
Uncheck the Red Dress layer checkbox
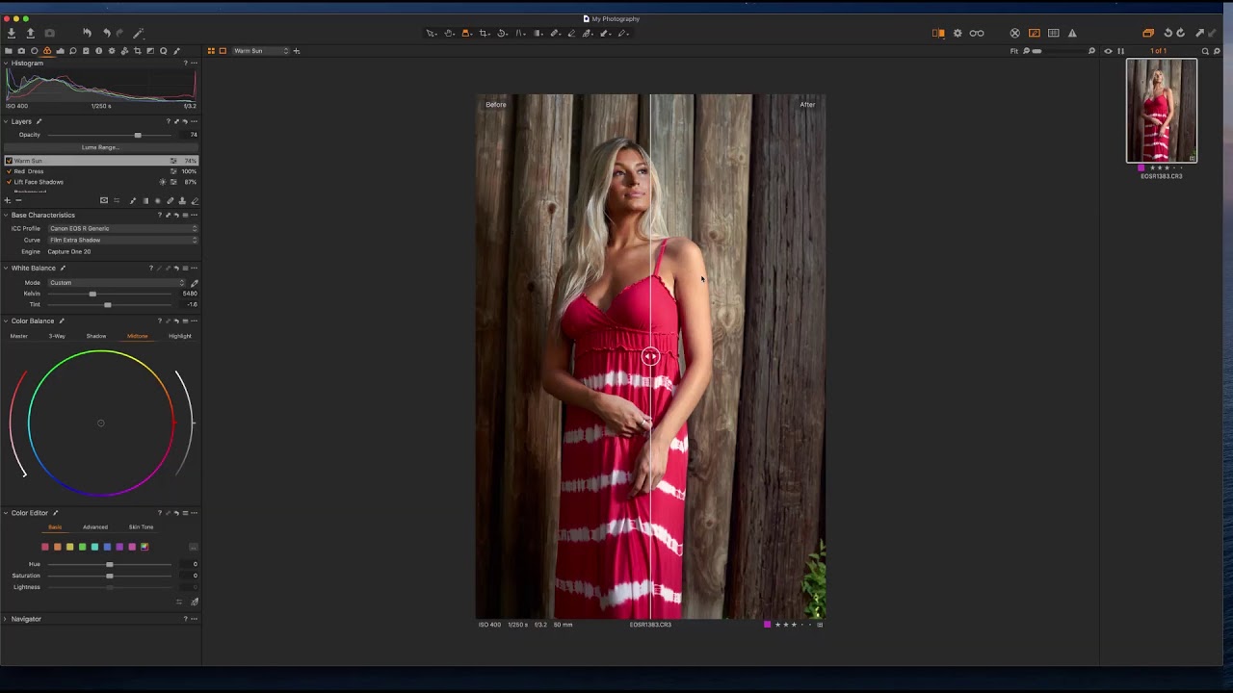coord(10,171)
